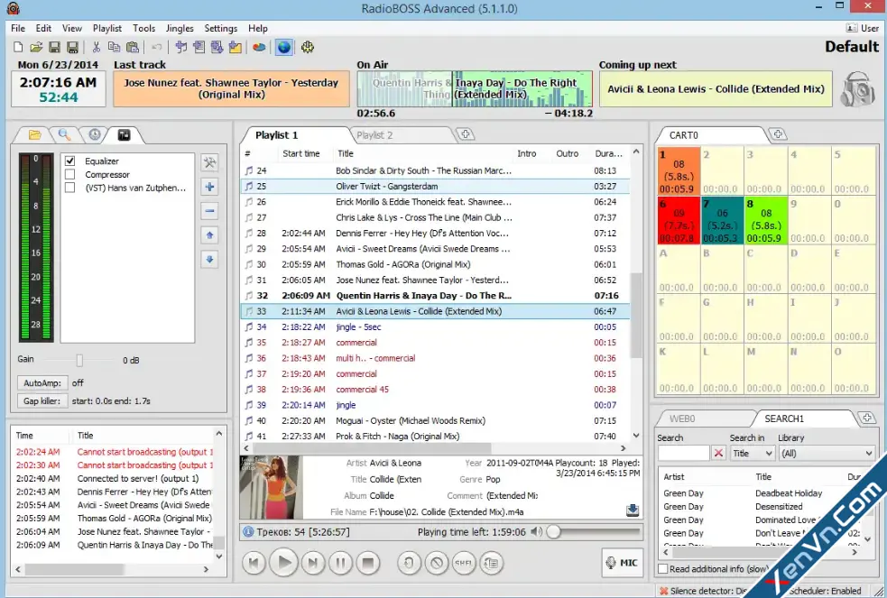887x598 pixels.
Task: Add a new cart tab beside CART0
Action: pyautogui.click(x=778, y=134)
